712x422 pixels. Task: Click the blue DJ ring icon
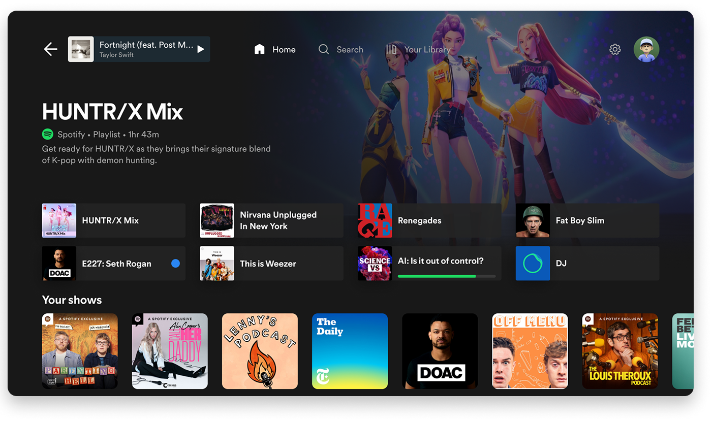[533, 264]
